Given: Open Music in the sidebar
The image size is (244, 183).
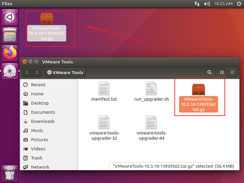Looking at the screenshot, I should coord(49,130).
